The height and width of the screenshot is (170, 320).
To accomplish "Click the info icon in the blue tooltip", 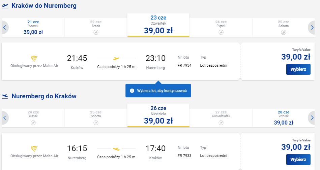I will 132,91.
